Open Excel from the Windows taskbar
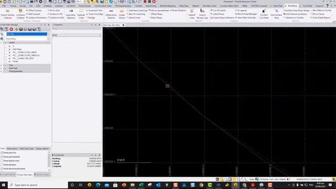The height and width of the screenshot is (189, 336). (x=141, y=185)
